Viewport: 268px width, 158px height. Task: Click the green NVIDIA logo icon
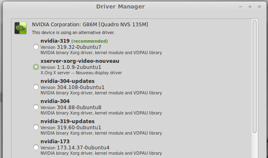(20, 28)
